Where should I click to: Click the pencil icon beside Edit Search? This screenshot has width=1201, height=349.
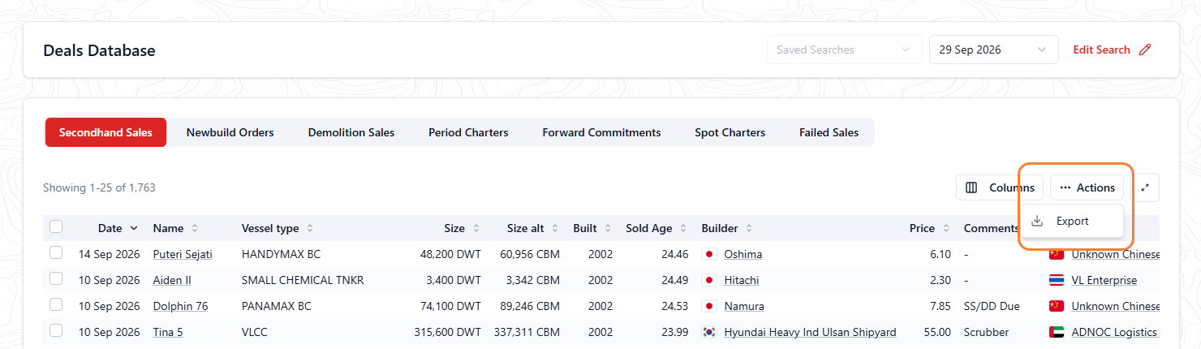tap(1145, 50)
